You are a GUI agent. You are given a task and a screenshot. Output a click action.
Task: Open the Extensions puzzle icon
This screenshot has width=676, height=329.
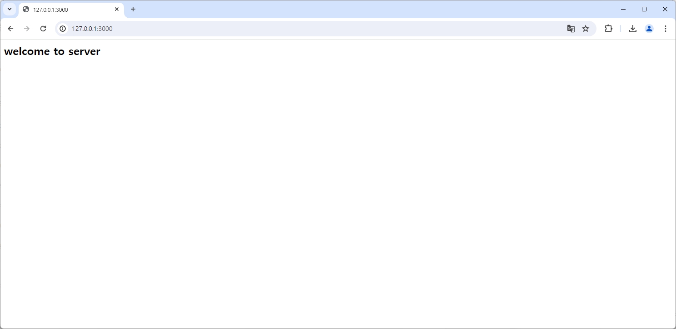[x=608, y=29]
